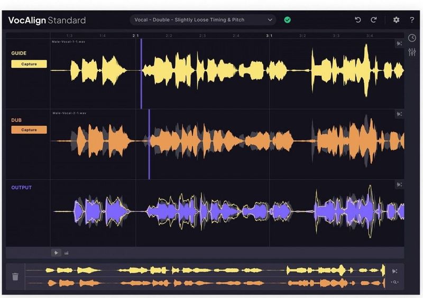Click beat marker 1|3 on the ruler
Image resolution: width=423 pixels, height=298 pixels.
pyautogui.click(x=69, y=35)
